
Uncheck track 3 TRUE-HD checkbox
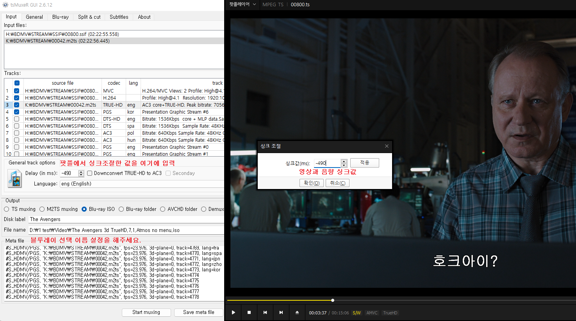coord(16,105)
